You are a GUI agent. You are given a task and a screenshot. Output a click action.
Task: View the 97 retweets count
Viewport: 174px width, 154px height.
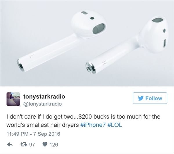[32, 145]
